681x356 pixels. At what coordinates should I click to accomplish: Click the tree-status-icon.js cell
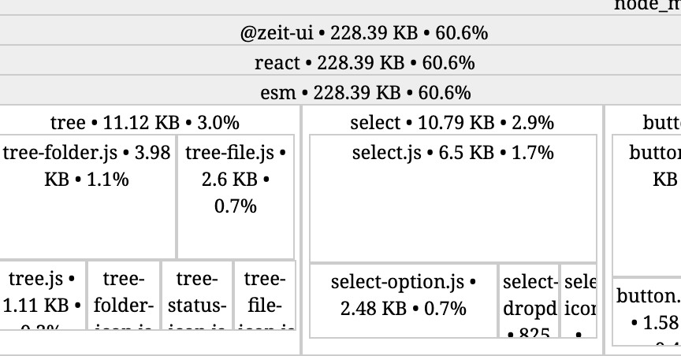[x=197, y=295]
